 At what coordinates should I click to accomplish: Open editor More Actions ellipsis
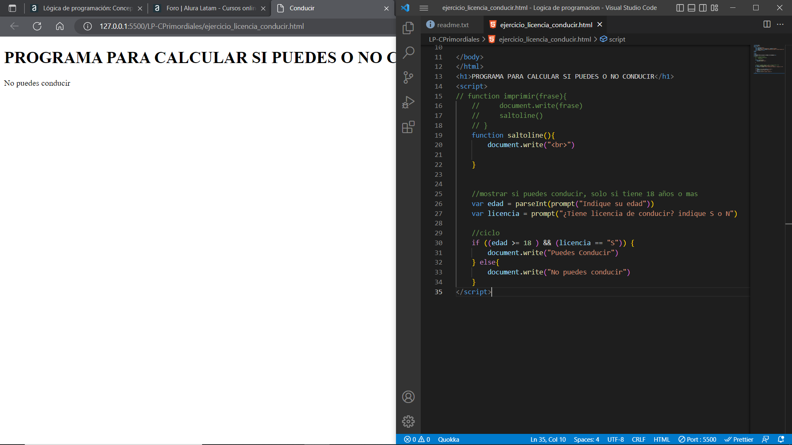780,24
